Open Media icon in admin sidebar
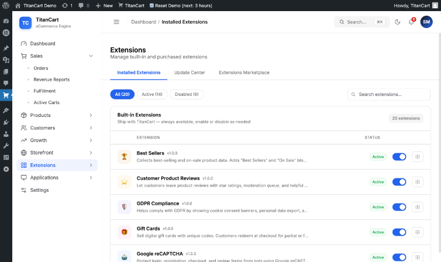Viewport: 441px width, 262px height. [x=6, y=60]
